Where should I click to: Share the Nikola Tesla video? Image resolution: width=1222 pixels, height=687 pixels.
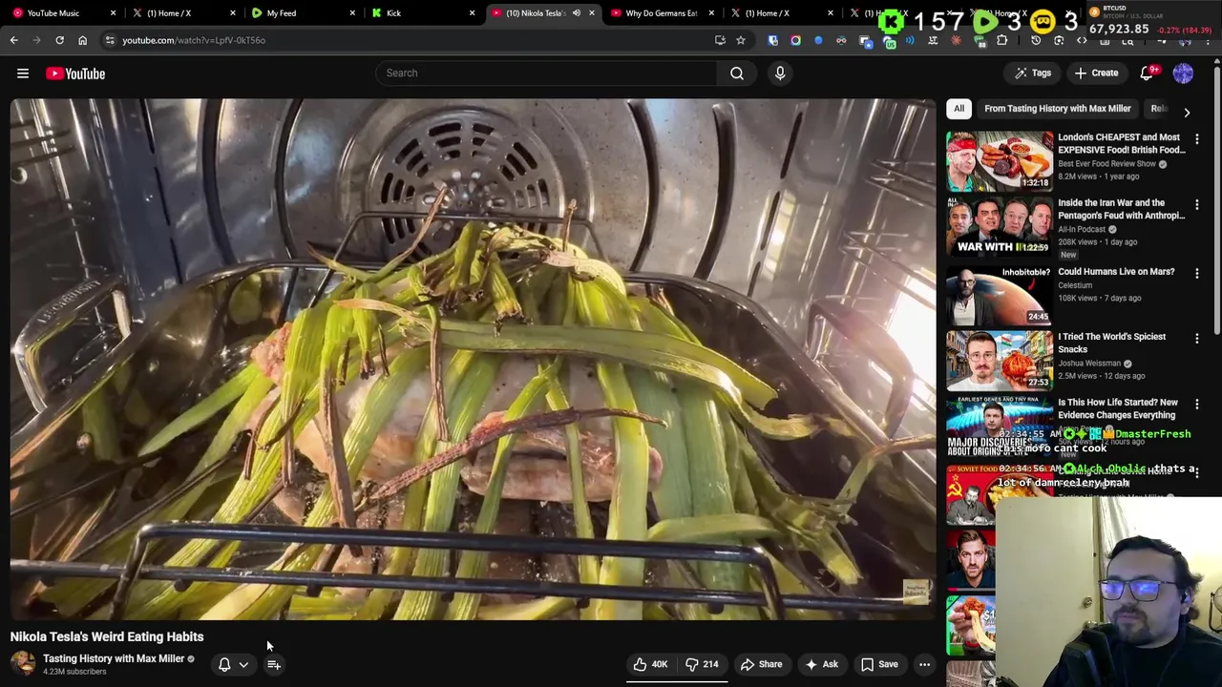click(762, 664)
